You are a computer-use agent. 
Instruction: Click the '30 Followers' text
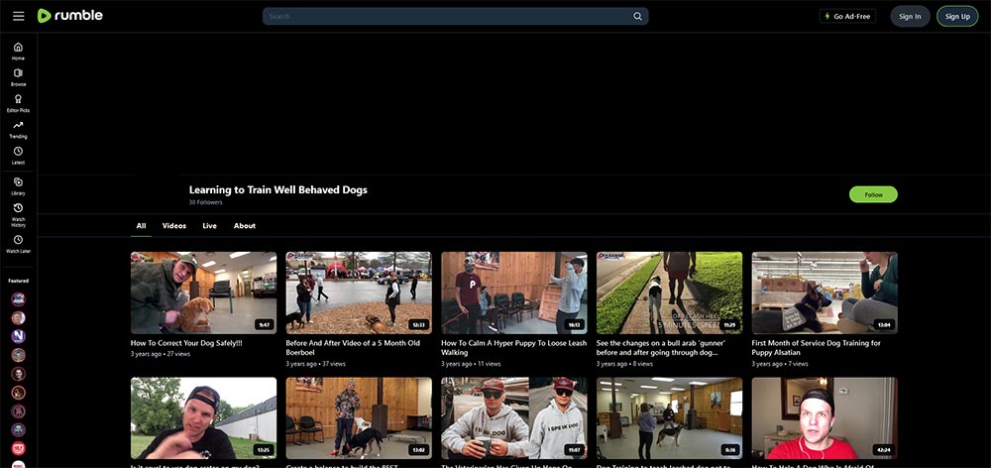tap(205, 202)
